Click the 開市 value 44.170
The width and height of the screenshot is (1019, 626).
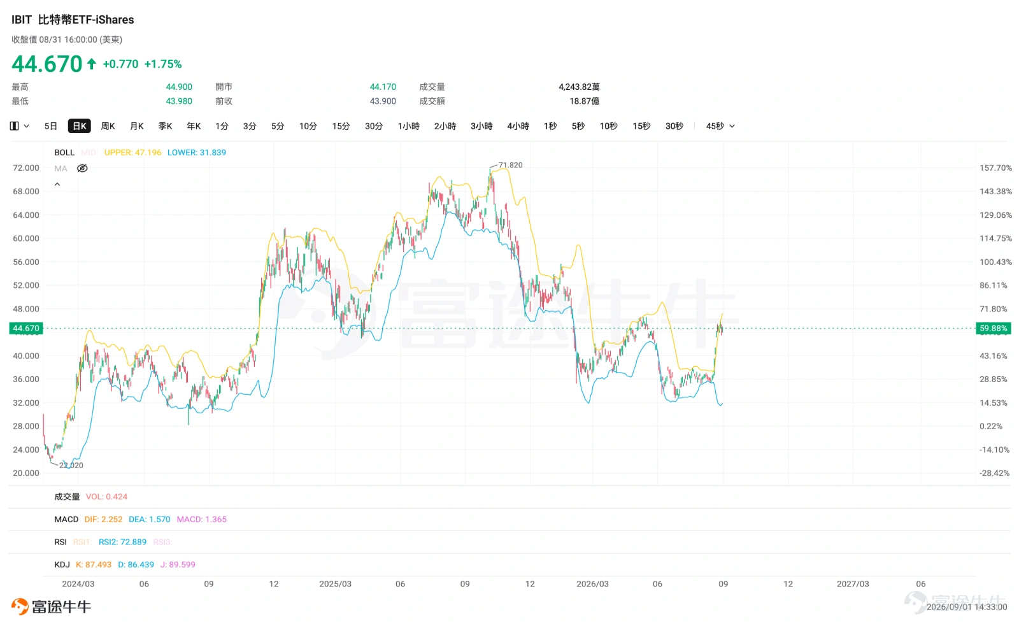tap(383, 87)
